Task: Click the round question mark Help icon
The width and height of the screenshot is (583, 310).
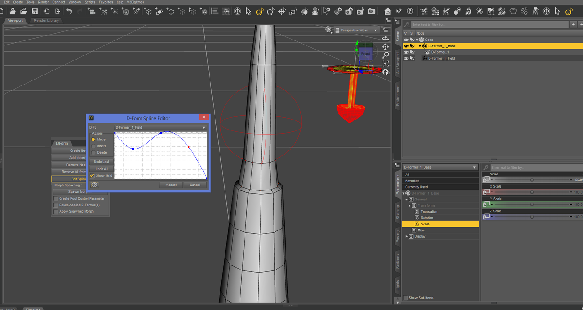Action: coord(410,11)
